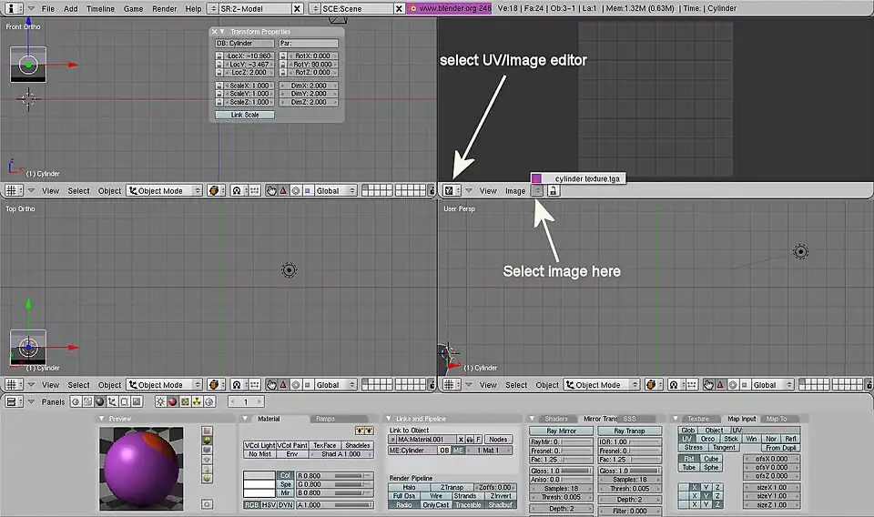Collapse the Transform Properties panel triangle
Viewport: 874px width, 517px height.
223,32
